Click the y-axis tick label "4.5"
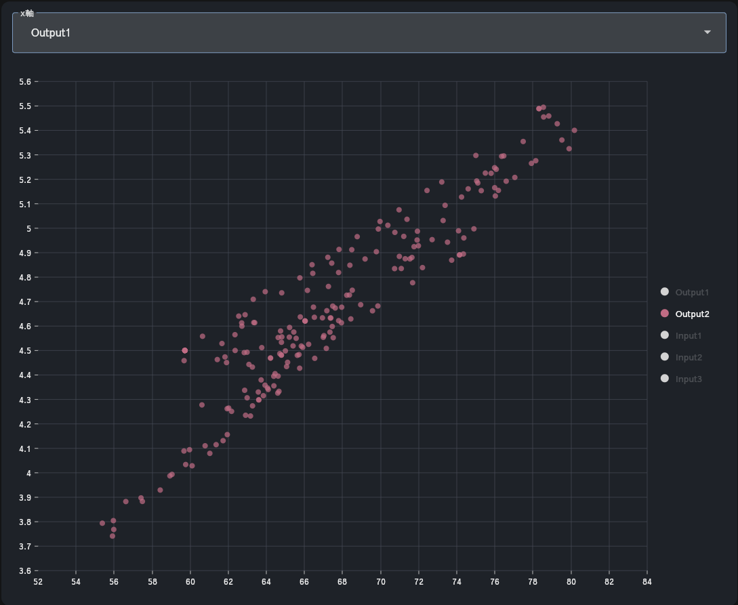The image size is (738, 605). tap(26, 351)
